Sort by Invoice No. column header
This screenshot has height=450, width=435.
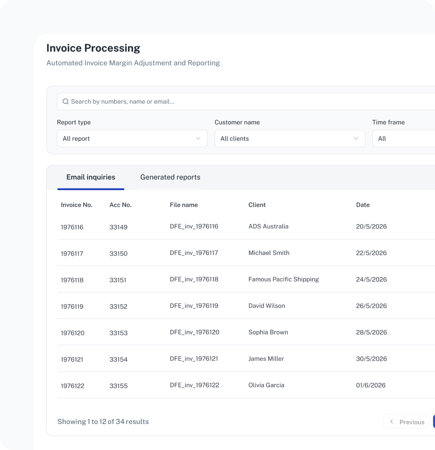(x=76, y=205)
